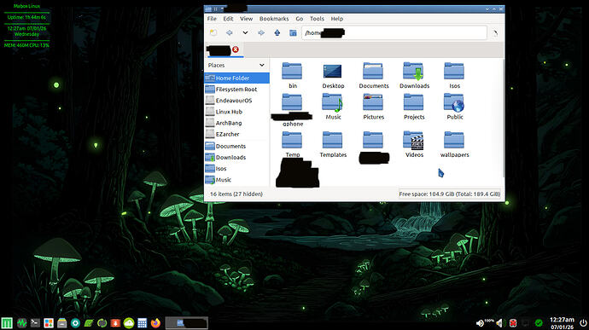Select the Pictures folder icon

(x=373, y=102)
